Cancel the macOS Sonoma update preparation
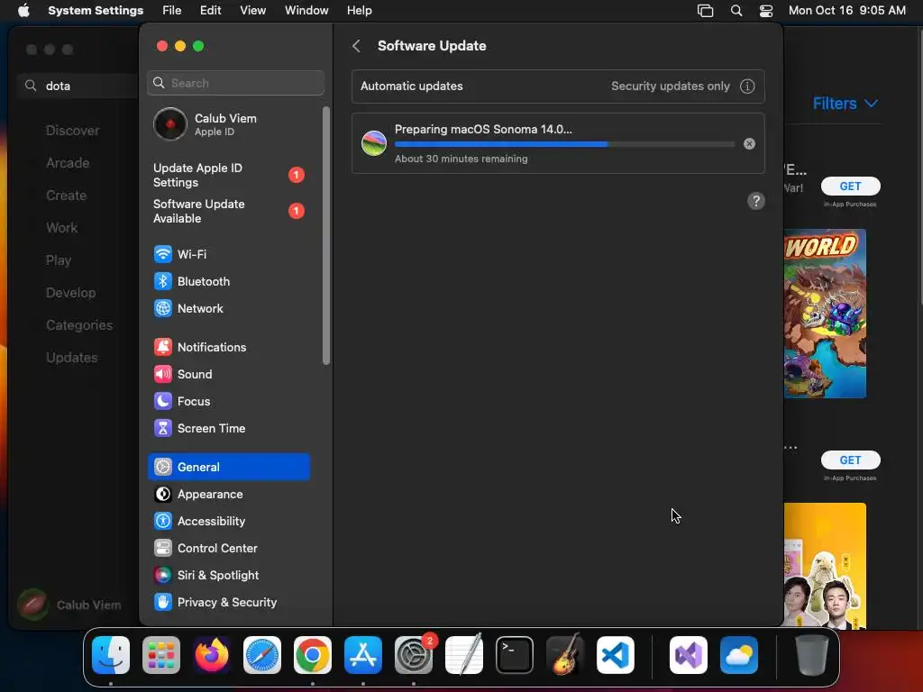Screen dimensions: 923x692 (749, 143)
